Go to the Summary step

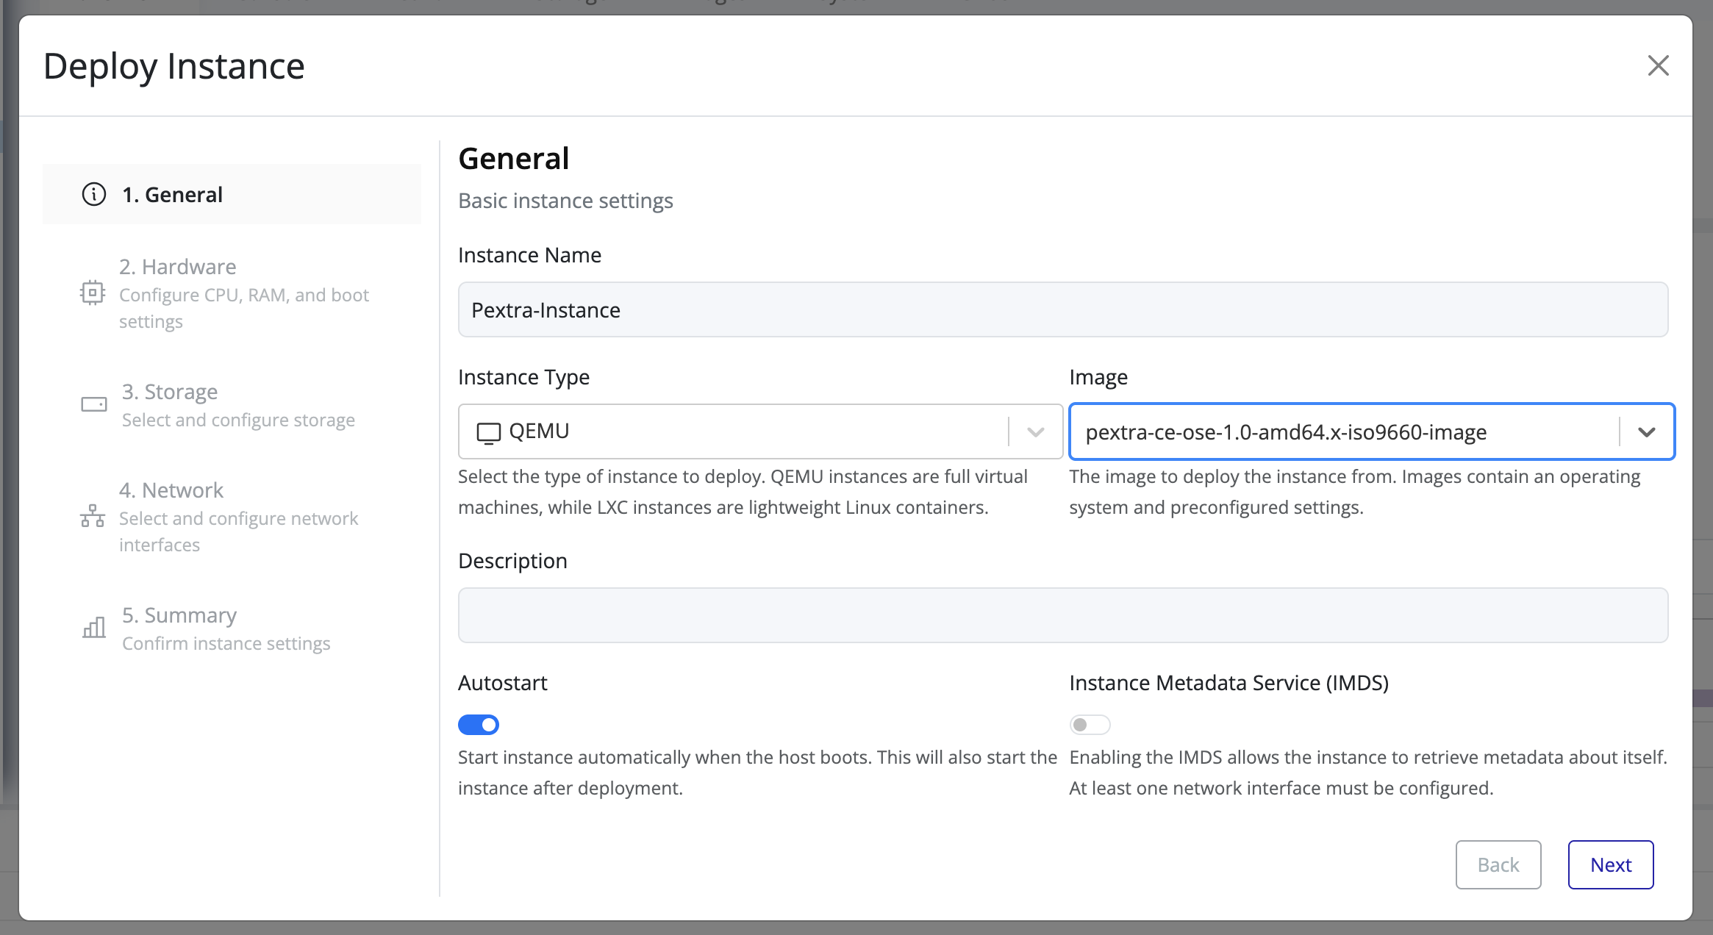click(x=179, y=615)
